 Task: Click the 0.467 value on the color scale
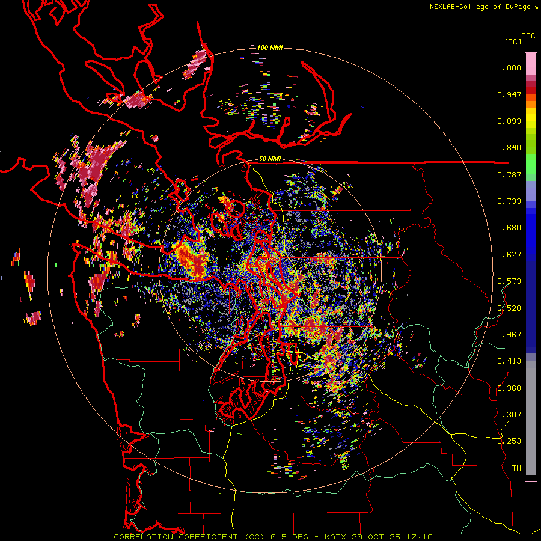click(509, 335)
